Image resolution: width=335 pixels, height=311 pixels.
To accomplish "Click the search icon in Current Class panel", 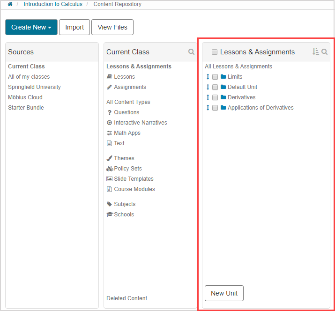I will click(191, 52).
